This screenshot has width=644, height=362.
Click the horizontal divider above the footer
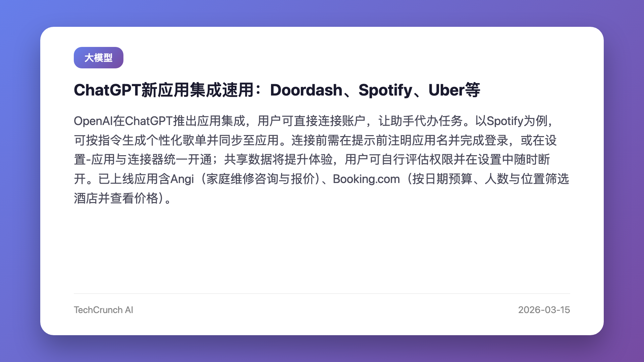pos(322,294)
